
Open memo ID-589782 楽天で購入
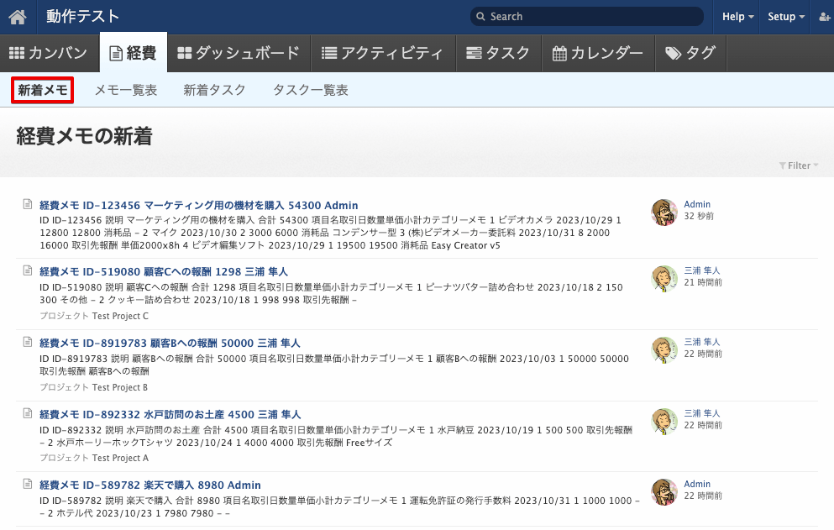150,485
